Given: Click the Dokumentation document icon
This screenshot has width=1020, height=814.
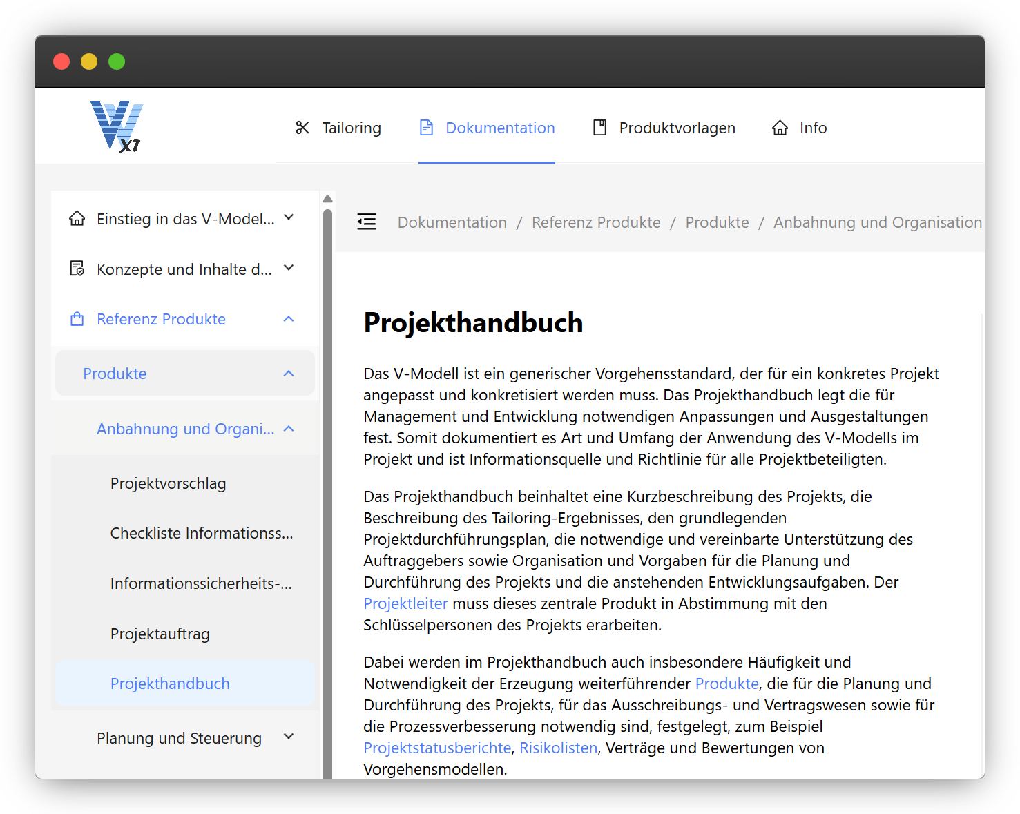Looking at the screenshot, I should [427, 128].
